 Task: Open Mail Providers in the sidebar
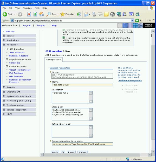coord(16,73)
